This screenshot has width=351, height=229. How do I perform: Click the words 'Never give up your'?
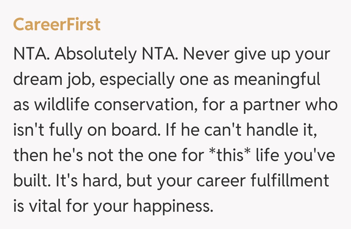tap(256, 54)
